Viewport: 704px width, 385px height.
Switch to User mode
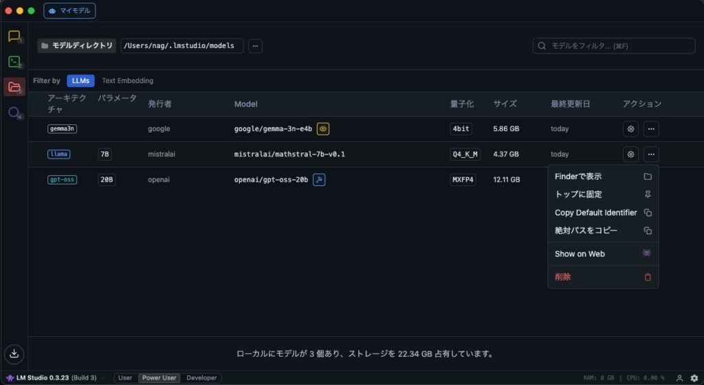point(125,378)
